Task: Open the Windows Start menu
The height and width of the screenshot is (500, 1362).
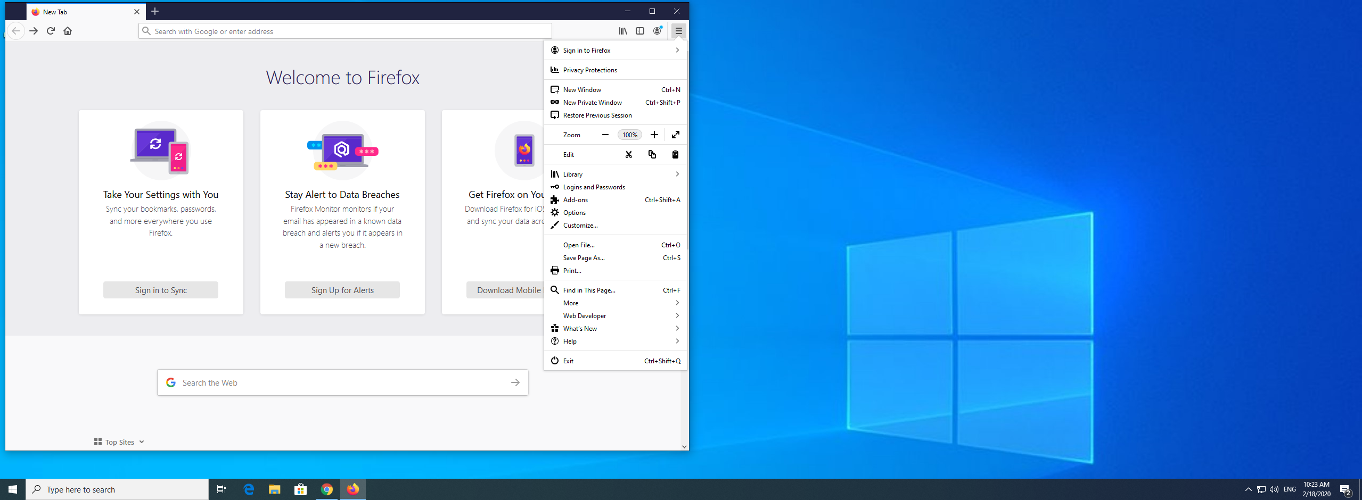Action: (x=13, y=489)
